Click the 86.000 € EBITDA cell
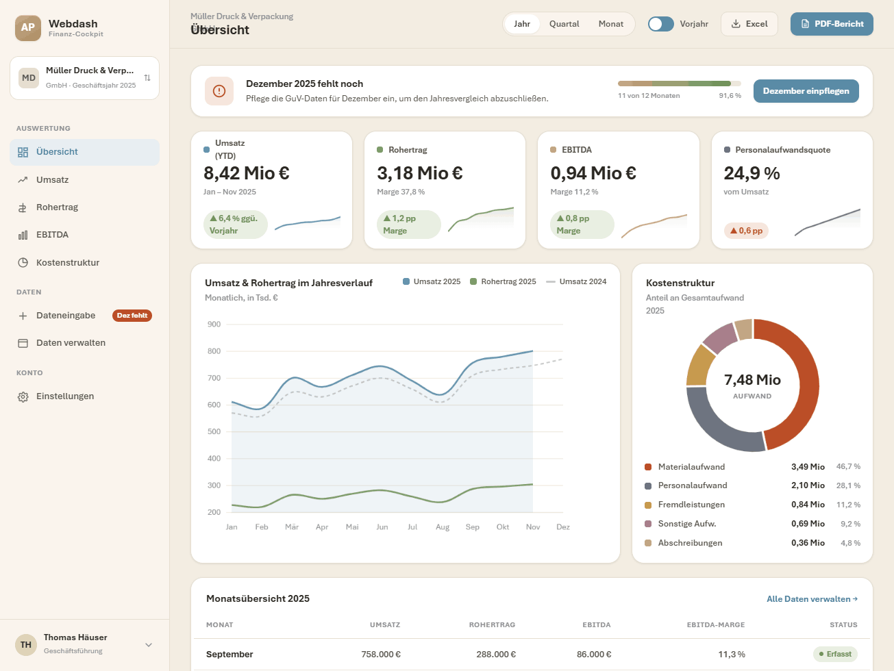The width and height of the screenshot is (894, 671). point(594,655)
